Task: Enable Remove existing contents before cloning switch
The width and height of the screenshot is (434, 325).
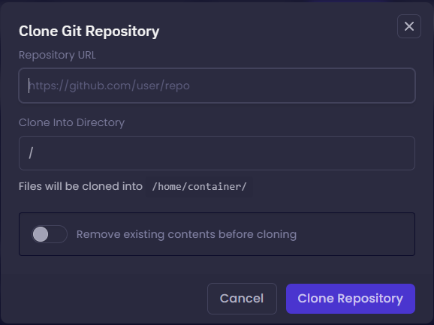Action: point(50,234)
